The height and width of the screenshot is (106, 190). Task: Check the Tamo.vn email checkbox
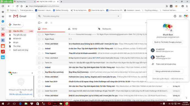point(39,63)
